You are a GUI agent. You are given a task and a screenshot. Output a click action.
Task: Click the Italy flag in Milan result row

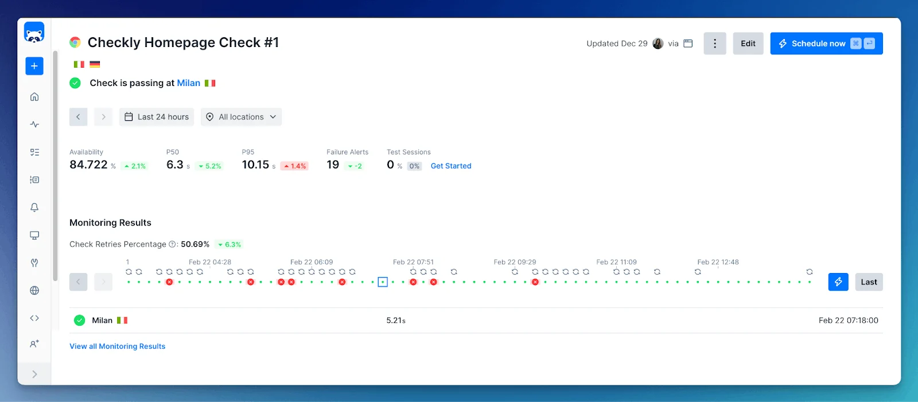(122, 321)
